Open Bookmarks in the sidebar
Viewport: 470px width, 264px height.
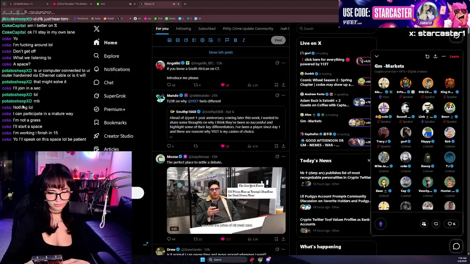pos(110,122)
